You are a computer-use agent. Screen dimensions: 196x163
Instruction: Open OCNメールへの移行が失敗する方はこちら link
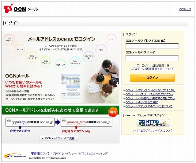(x=150, y=98)
